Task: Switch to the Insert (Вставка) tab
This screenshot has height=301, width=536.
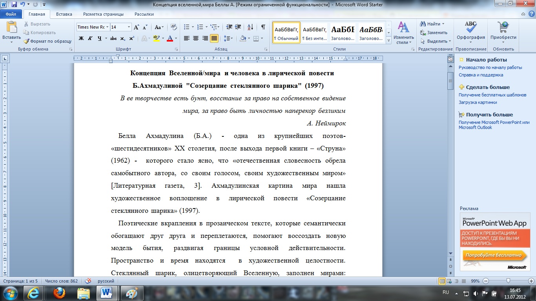Action: pyautogui.click(x=64, y=14)
